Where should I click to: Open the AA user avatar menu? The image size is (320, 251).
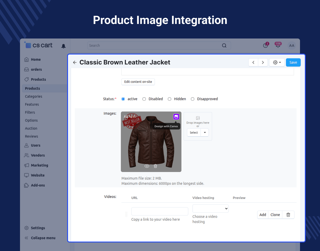click(x=292, y=45)
